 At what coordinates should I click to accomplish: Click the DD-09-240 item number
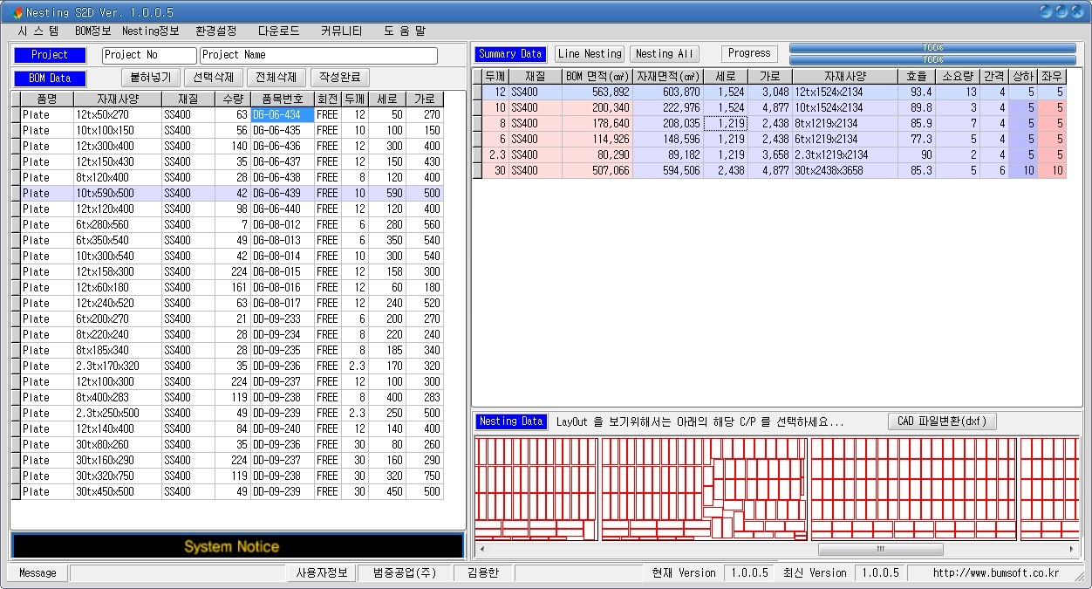pyautogui.click(x=282, y=428)
